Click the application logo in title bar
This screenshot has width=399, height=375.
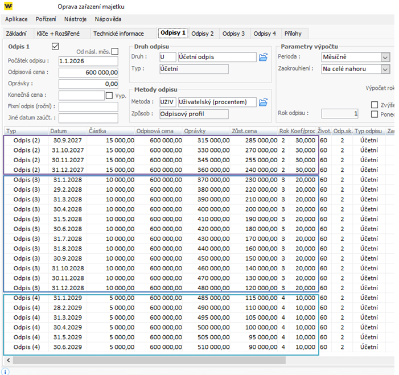tap(9, 6)
